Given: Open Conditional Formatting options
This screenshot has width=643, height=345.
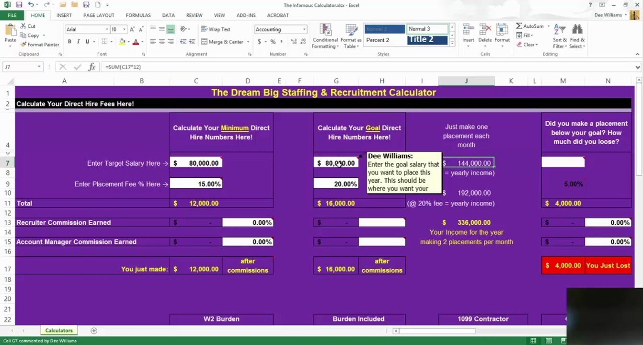Looking at the screenshot, I should click(325, 36).
